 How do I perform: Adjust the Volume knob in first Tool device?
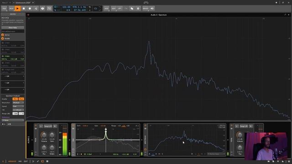click(44, 135)
